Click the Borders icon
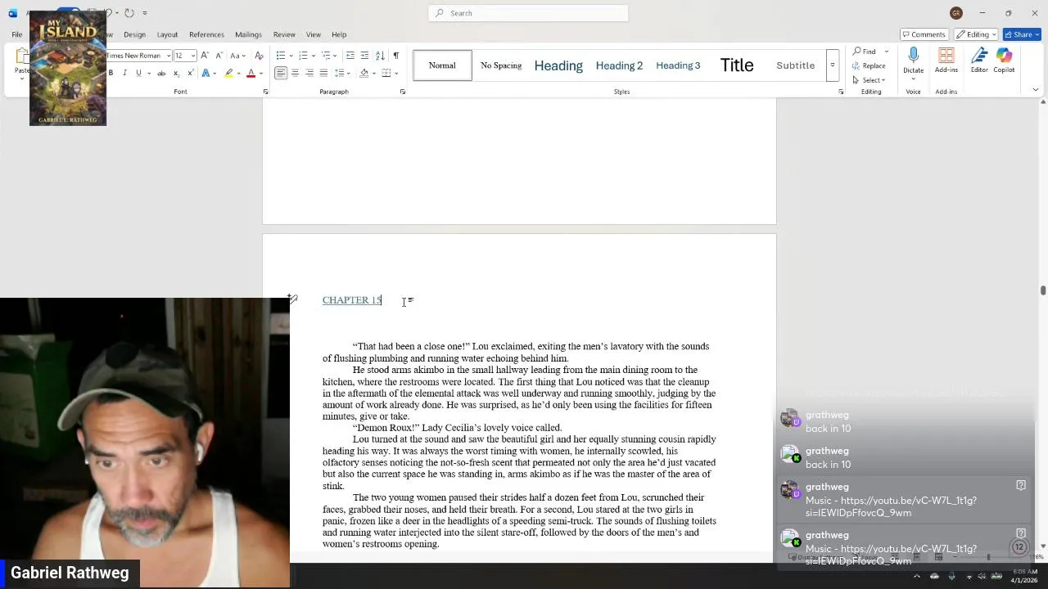Screen dimensions: 1048x589 tap(386, 74)
